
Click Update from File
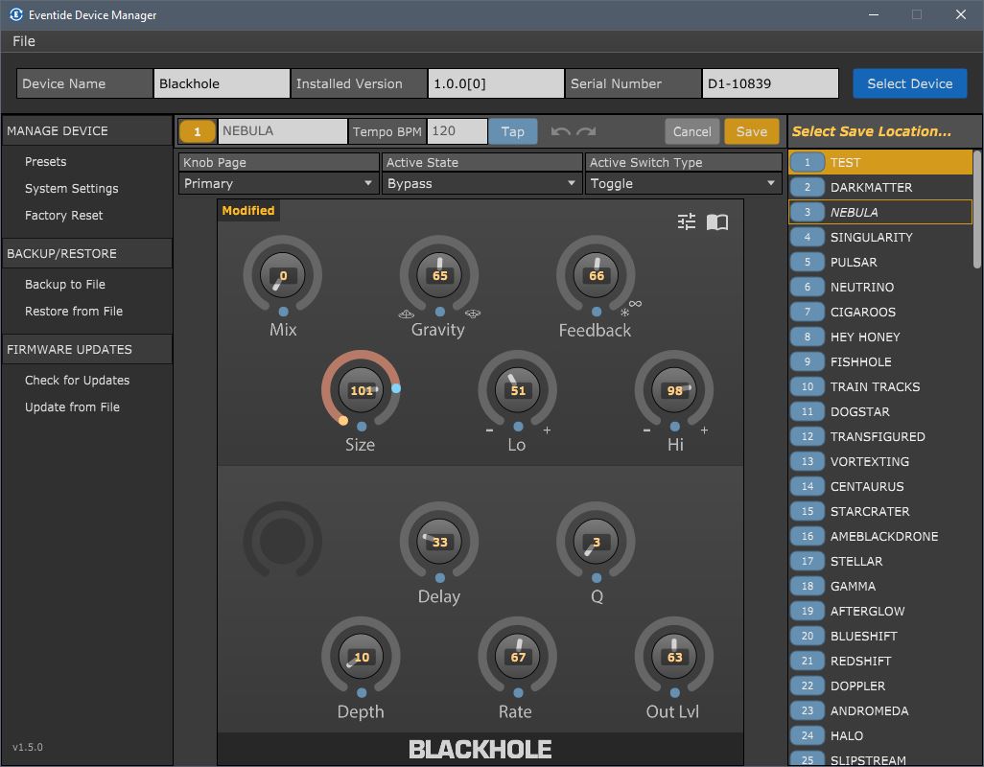pyautogui.click(x=72, y=407)
